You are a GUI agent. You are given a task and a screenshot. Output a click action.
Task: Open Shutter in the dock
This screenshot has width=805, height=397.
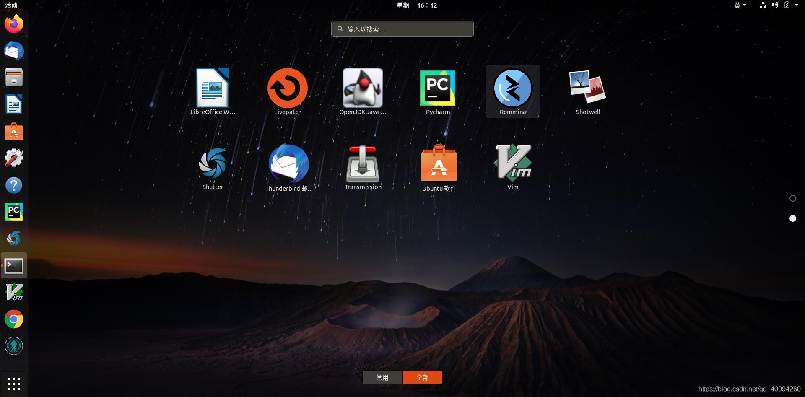pyautogui.click(x=14, y=239)
